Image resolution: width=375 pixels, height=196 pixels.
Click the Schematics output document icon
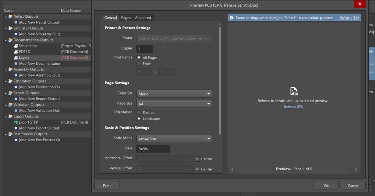(x=16, y=46)
